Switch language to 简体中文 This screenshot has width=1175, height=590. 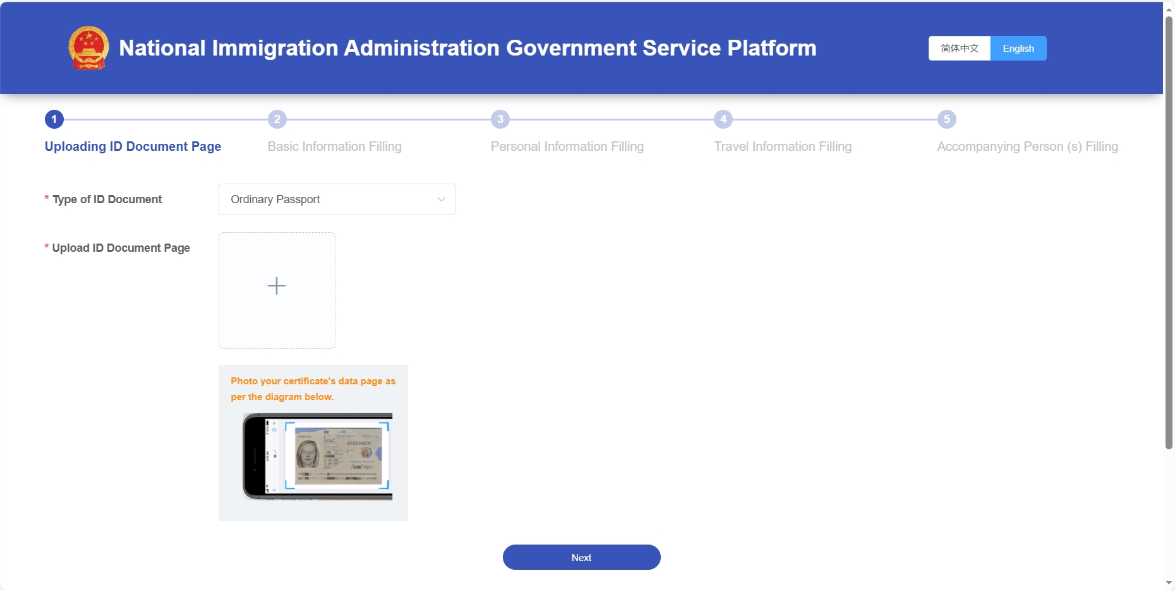click(959, 49)
